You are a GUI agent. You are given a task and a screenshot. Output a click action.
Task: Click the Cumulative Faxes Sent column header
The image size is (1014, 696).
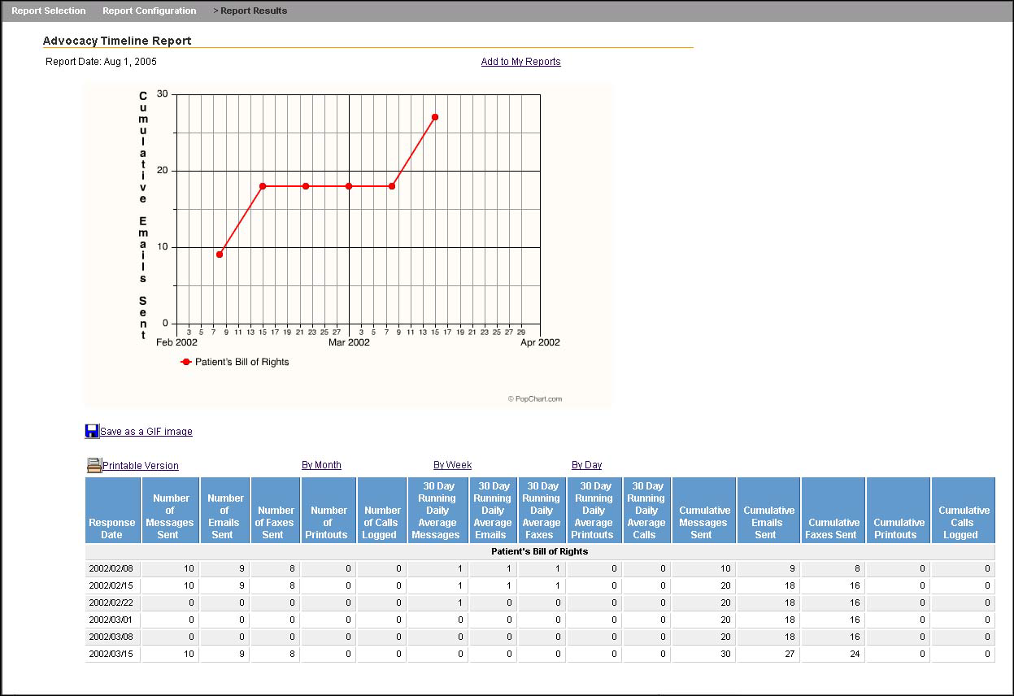tap(833, 510)
